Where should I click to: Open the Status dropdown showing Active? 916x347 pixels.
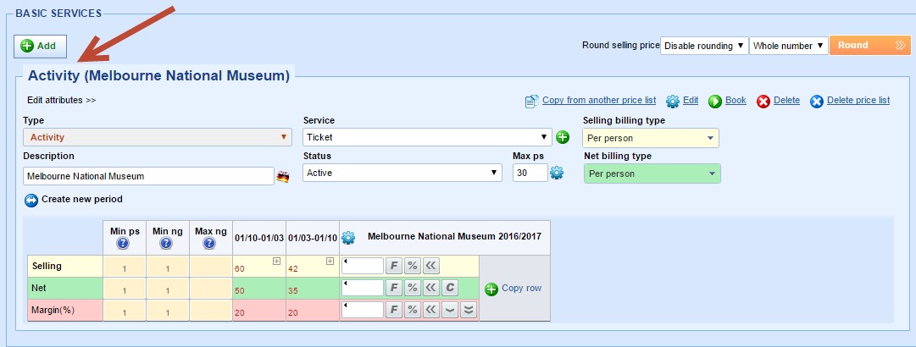(402, 173)
